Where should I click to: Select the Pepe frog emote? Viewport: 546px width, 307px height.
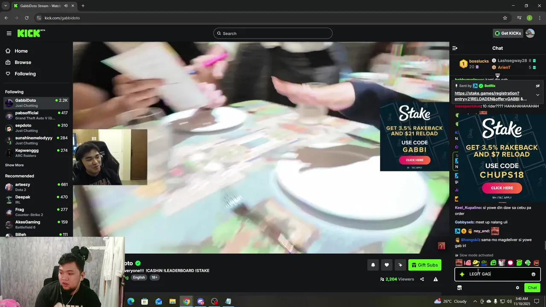485,263
